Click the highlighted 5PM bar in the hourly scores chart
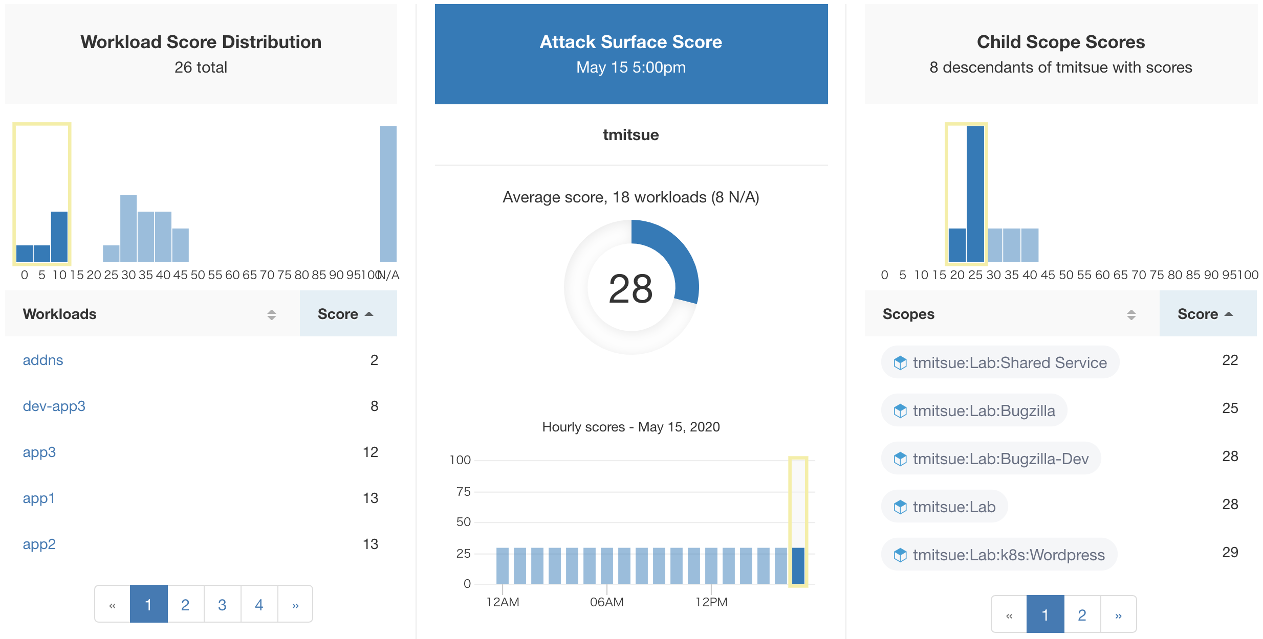This screenshot has width=1263, height=639. tap(798, 562)
